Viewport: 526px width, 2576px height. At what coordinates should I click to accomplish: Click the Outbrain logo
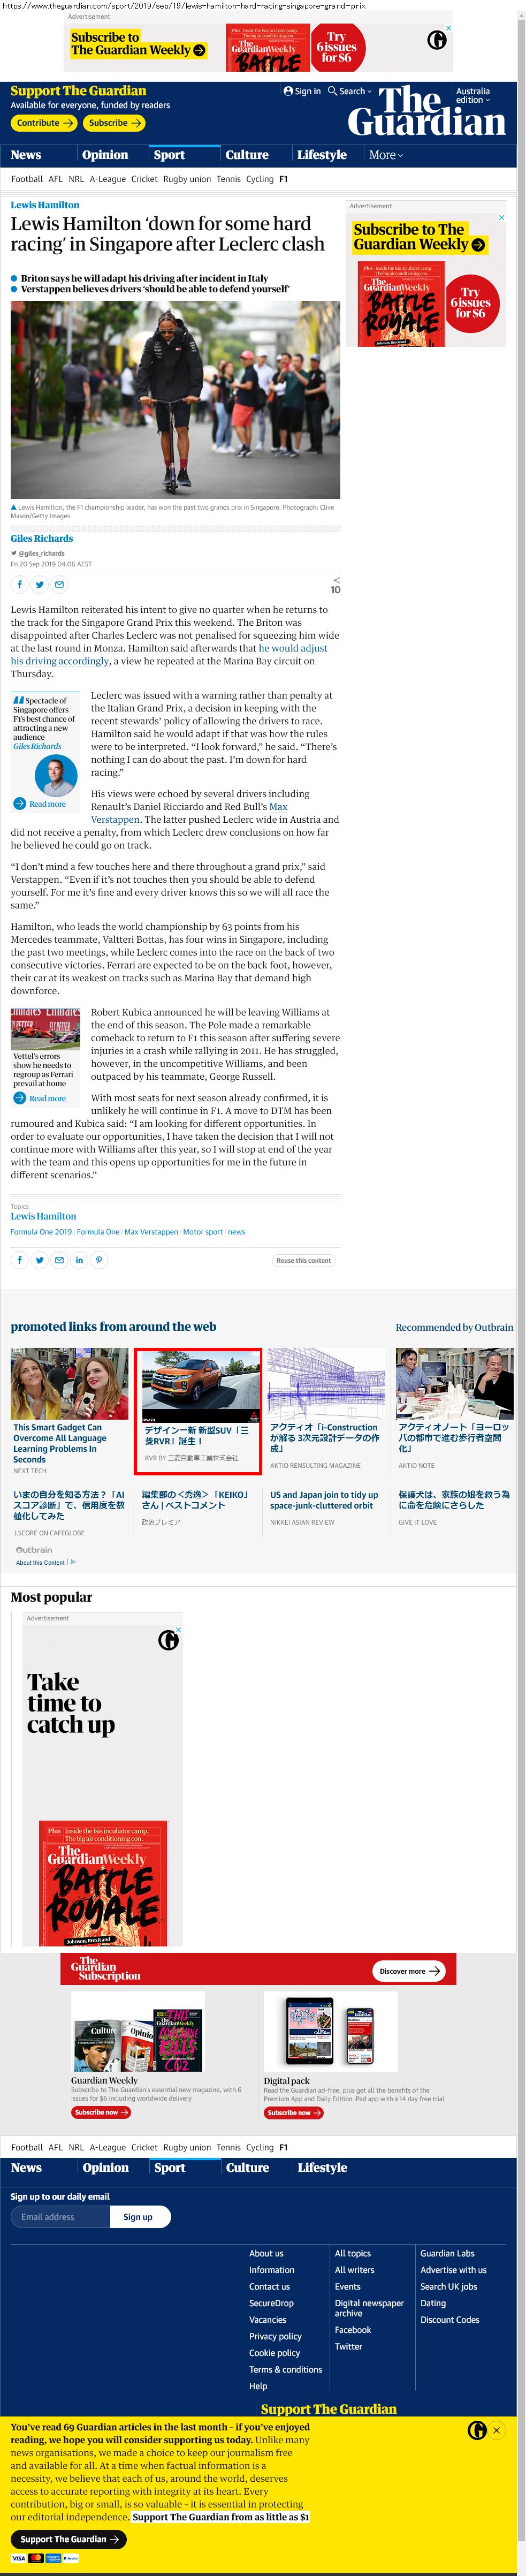(34, 1550)
